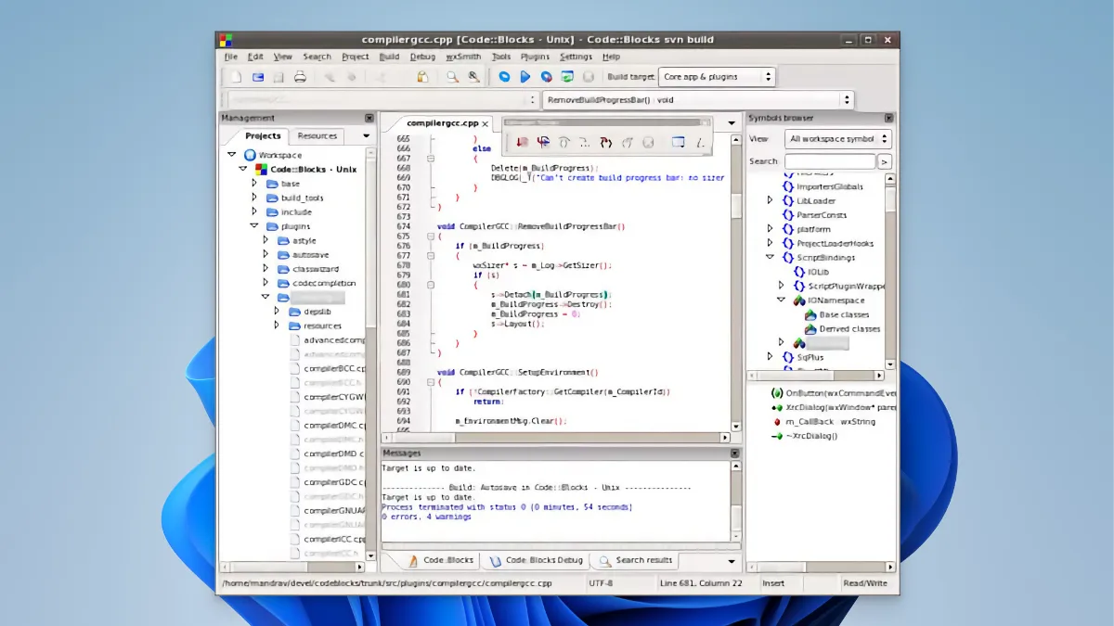Collapse the ScriptBindings namespace node
1114x626 pixels.
(x=770, y=258)
